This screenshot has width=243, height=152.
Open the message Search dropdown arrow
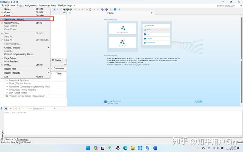click(54, 109)
